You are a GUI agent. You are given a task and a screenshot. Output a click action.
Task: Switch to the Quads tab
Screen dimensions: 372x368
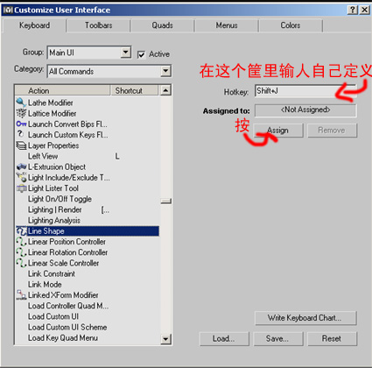pos(162,25)
